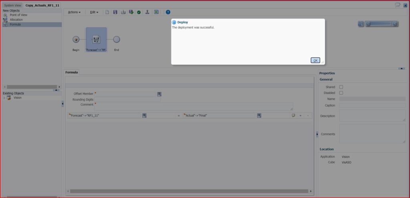The width and height of the screenshot is (410, 198).
Task: Remove the formula row with minus button
Action: [x=308, y=115]
